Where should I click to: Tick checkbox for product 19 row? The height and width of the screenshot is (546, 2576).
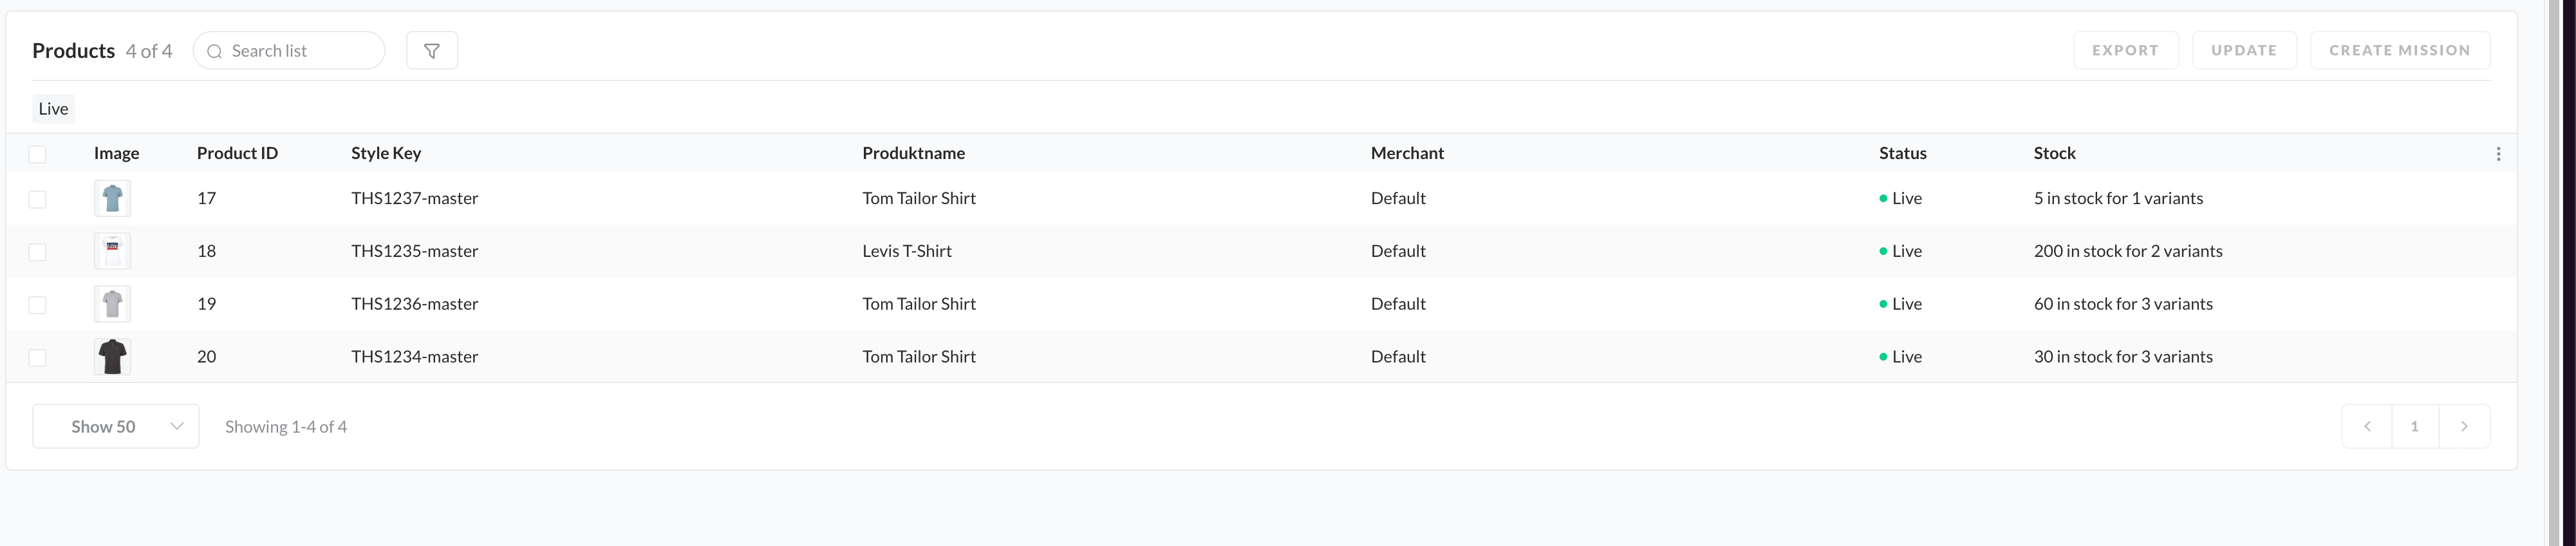pos(38,305)
